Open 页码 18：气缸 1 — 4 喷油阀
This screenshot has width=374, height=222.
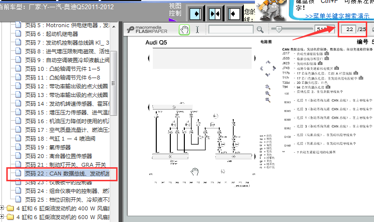[60, 139]
